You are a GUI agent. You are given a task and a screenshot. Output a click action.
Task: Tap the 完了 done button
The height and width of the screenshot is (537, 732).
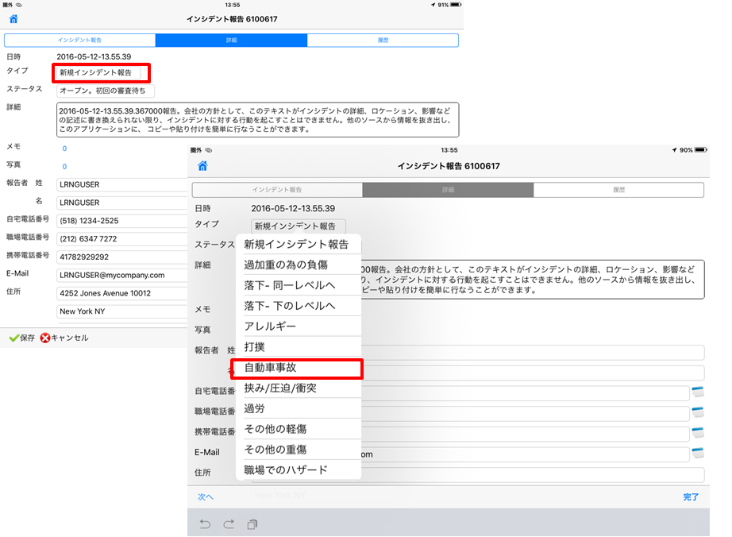(x=691, y=496)
